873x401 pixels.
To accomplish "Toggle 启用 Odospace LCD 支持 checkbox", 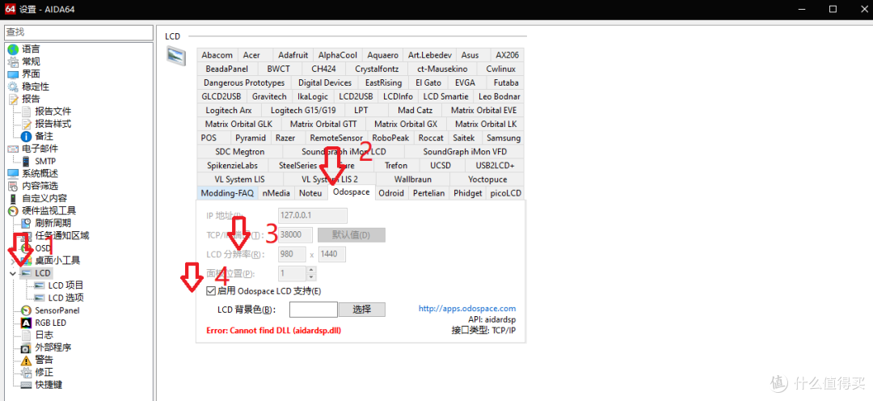I will click(210, 291).
